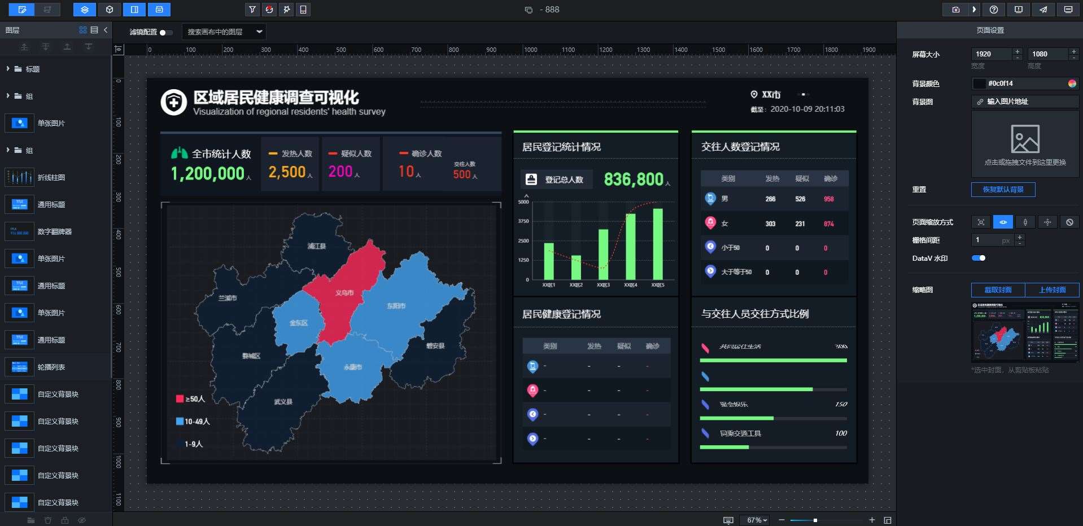Viewport: 1083px width, 526px height.
Task: Delete selected layer with the trash icon
Action: point(48,520)
